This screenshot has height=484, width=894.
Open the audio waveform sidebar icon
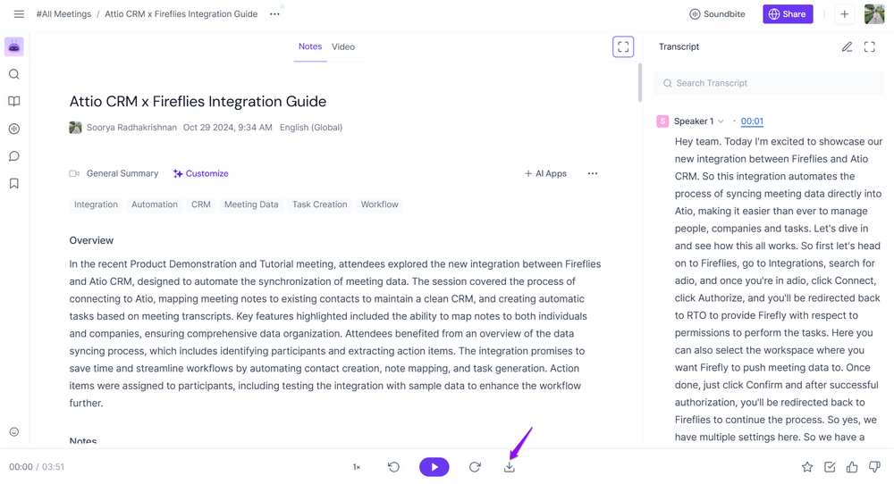[x=14, y=129]
